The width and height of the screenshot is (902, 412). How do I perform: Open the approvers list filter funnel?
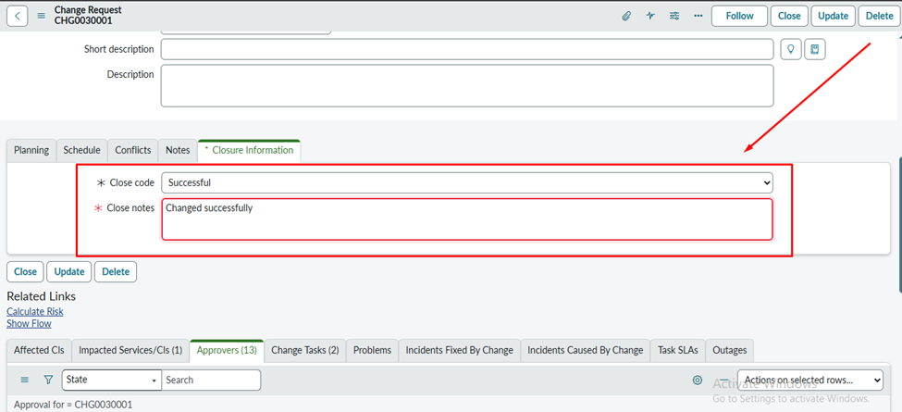click(x=48, y=380)
